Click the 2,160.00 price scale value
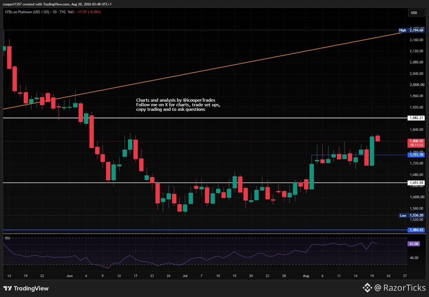 coord(416,40)
